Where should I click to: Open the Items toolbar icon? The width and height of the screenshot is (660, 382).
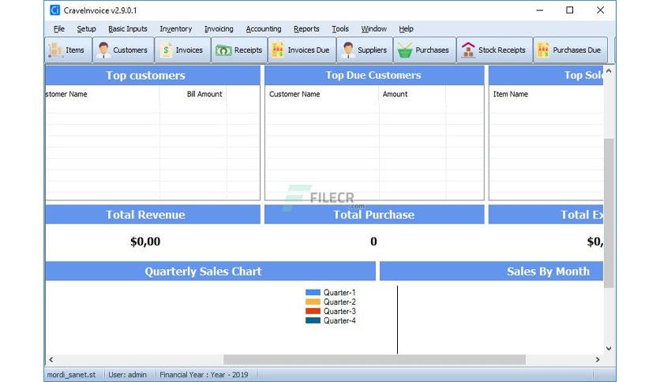pyautogui.click(x=68, y=50)
